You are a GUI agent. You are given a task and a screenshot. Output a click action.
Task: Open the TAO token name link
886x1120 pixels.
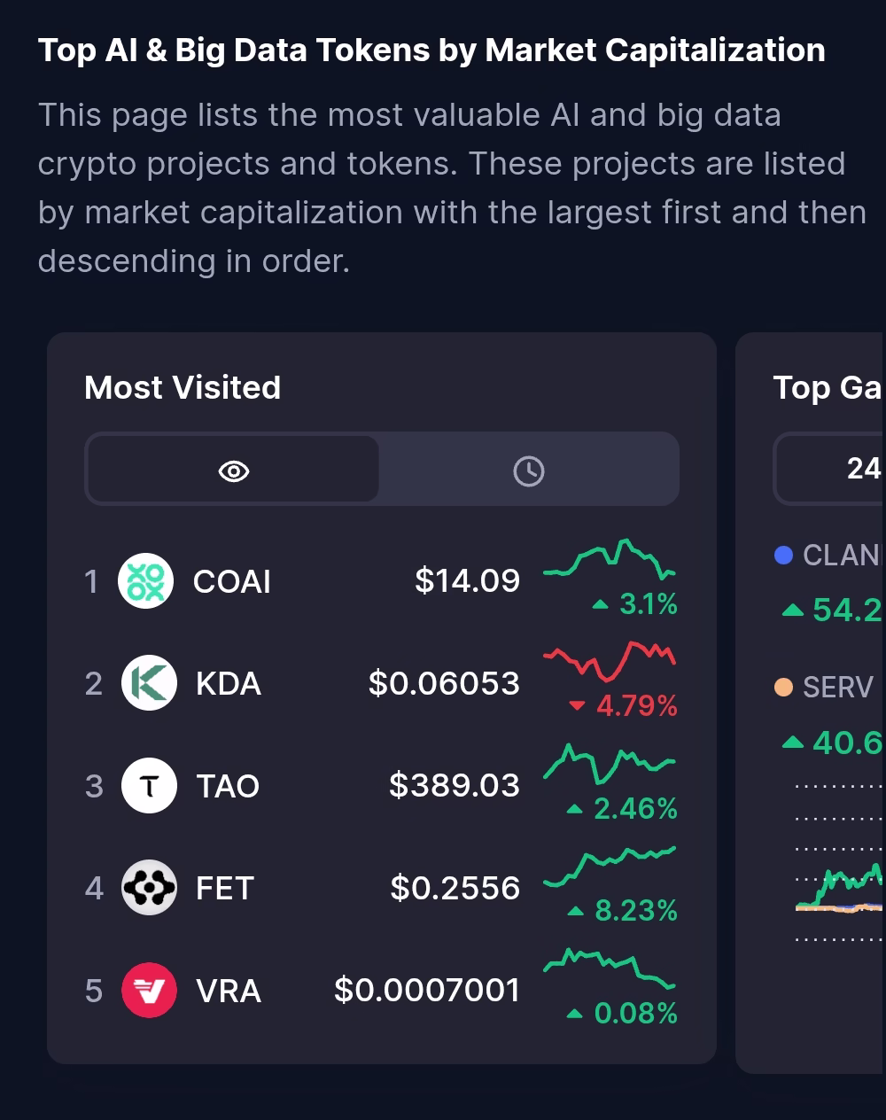227,787
